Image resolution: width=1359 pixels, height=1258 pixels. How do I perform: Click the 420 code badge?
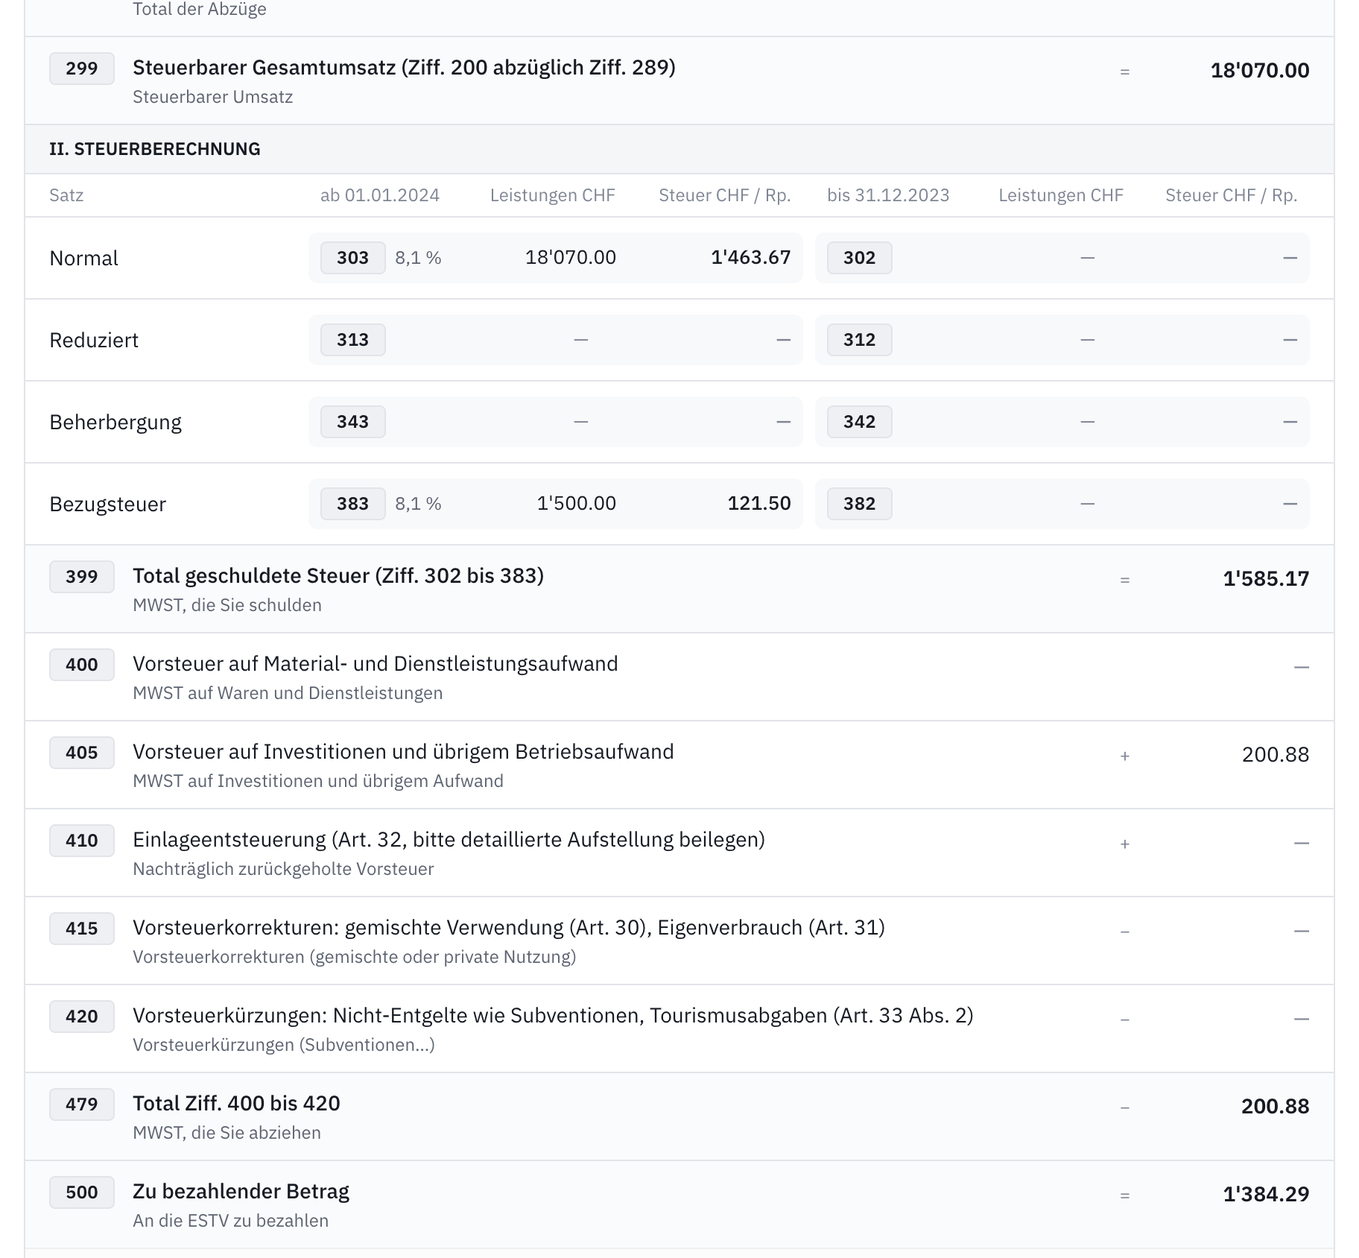pyautogui.click(x=82, y=1017)
